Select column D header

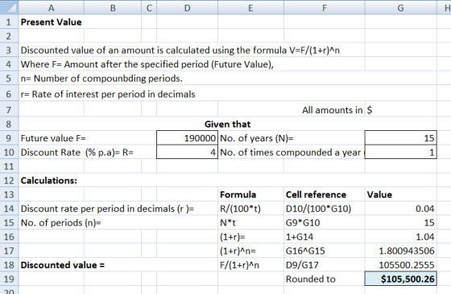pyautogui.click(x=187, y=8)
